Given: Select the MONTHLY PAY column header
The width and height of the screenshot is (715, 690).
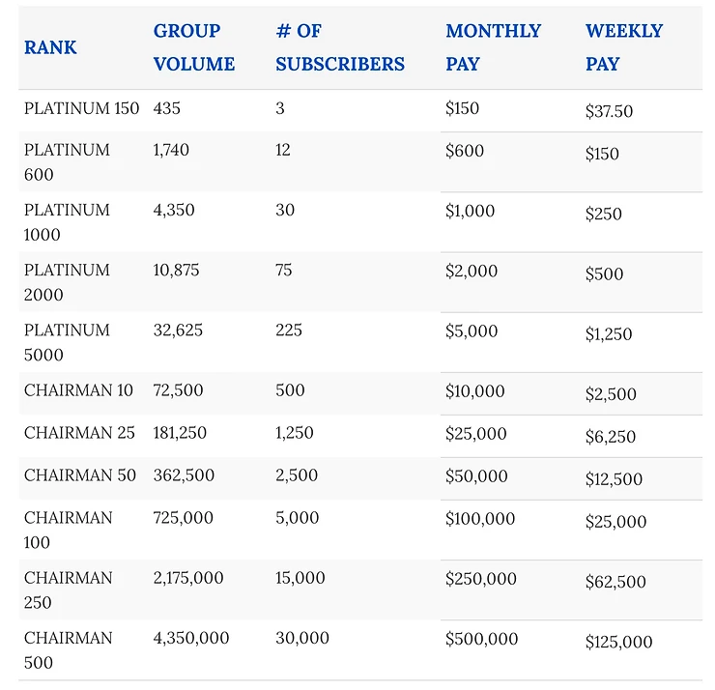Looking at the screenshot, I should pyautogui.click(x=493, y=47).
